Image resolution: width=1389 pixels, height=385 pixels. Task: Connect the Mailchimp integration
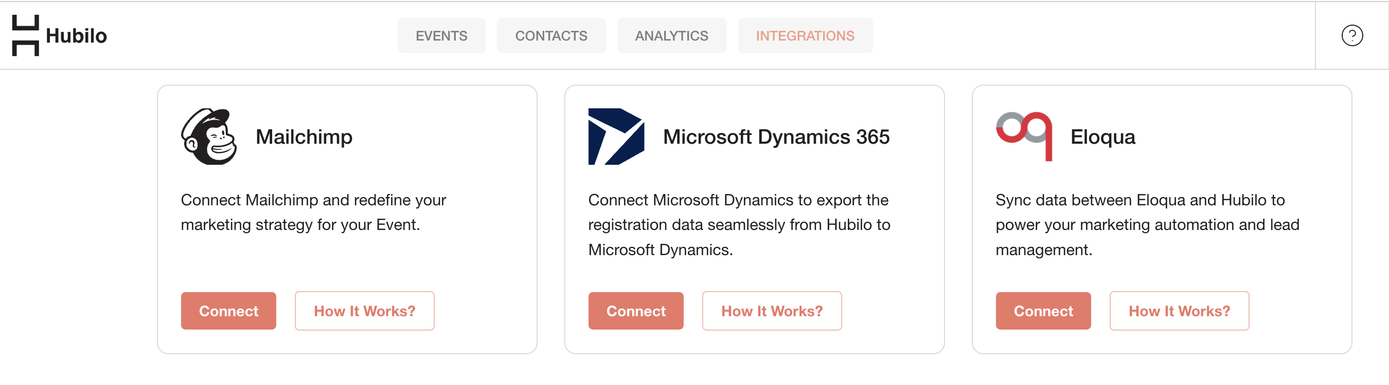click(x=228, y=311)
